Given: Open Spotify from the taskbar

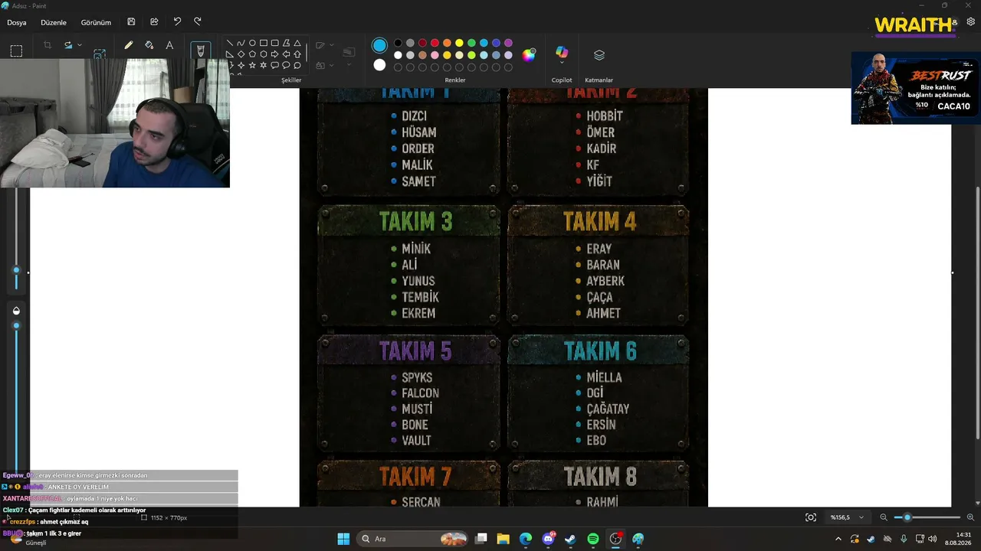Looking at the screenshot, I should (593, 539).
